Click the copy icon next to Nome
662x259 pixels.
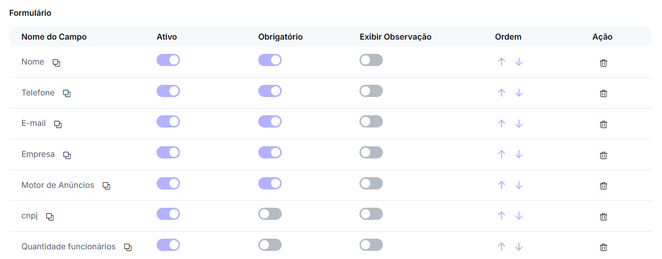[56, 63]
